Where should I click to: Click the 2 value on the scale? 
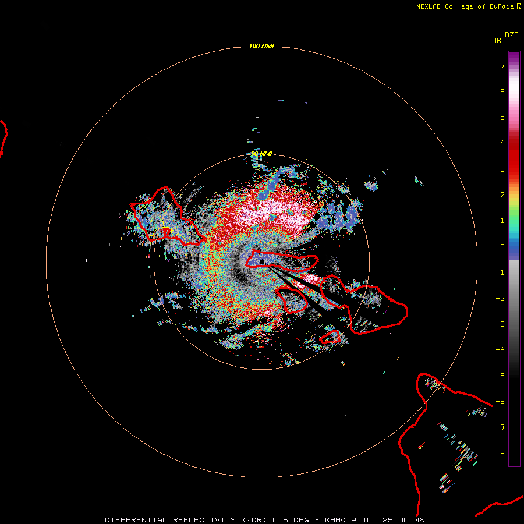(x=502, y=195)
